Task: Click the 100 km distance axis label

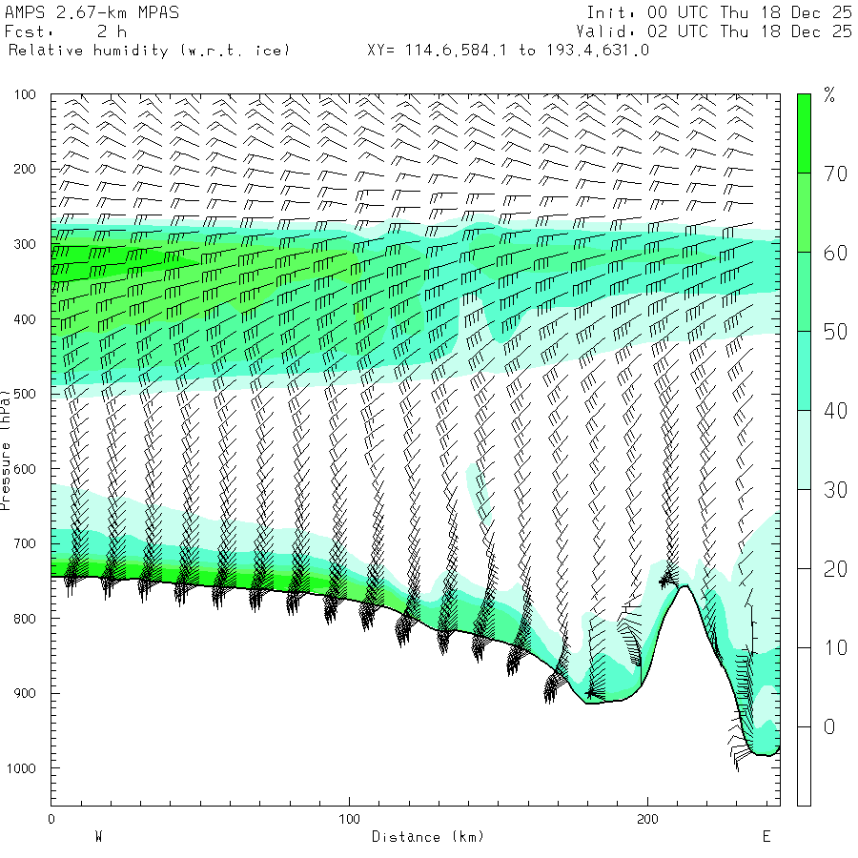Action: (x=349, y=819)
